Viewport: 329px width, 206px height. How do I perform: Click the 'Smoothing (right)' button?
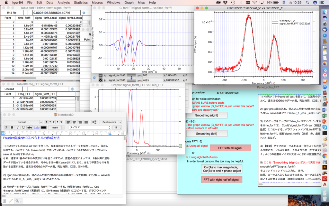tap(207, 115)
